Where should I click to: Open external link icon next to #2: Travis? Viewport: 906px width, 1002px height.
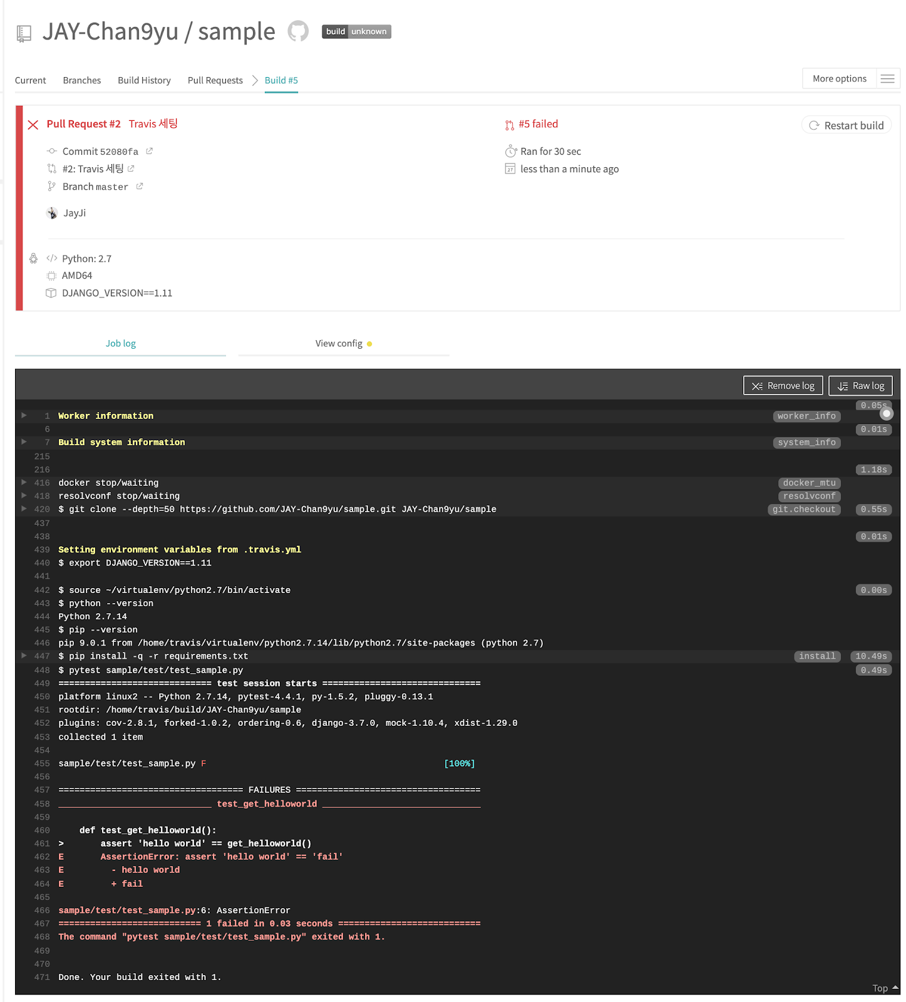point(131,168)
